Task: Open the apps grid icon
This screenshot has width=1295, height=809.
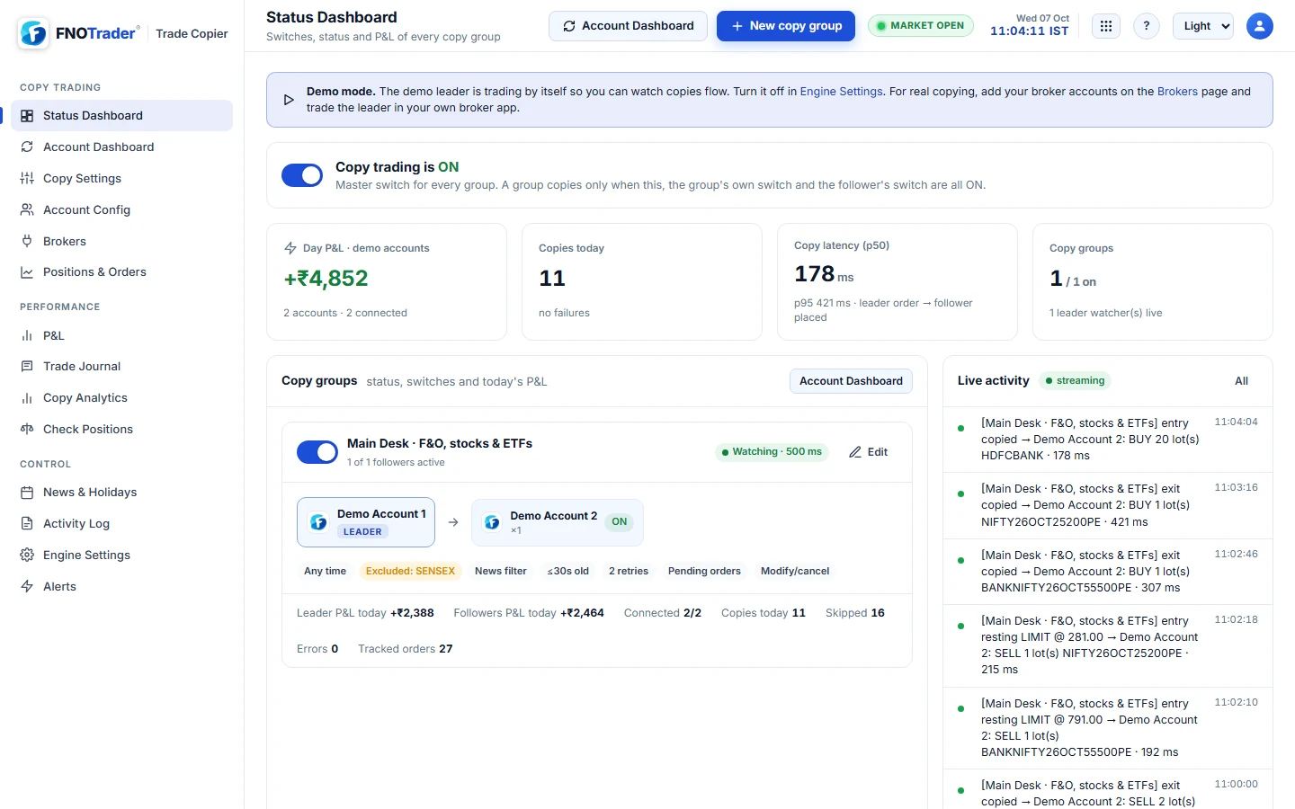Action: point(1106,26)
